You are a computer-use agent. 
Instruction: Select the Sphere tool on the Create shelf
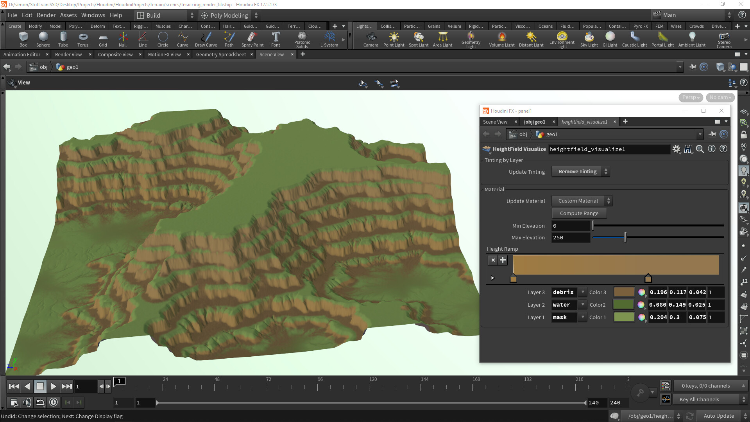point(43,39)
